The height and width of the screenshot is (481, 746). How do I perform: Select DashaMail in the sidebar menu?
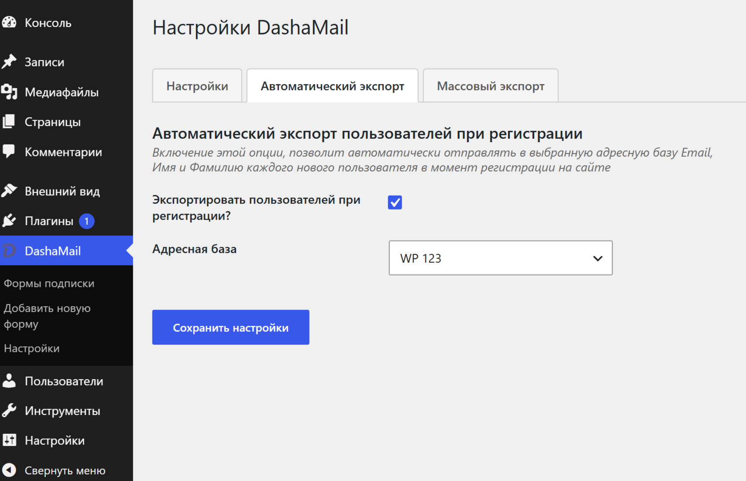[66, 251]
